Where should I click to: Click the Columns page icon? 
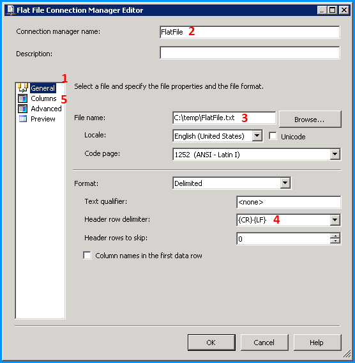tap(22, 98)
